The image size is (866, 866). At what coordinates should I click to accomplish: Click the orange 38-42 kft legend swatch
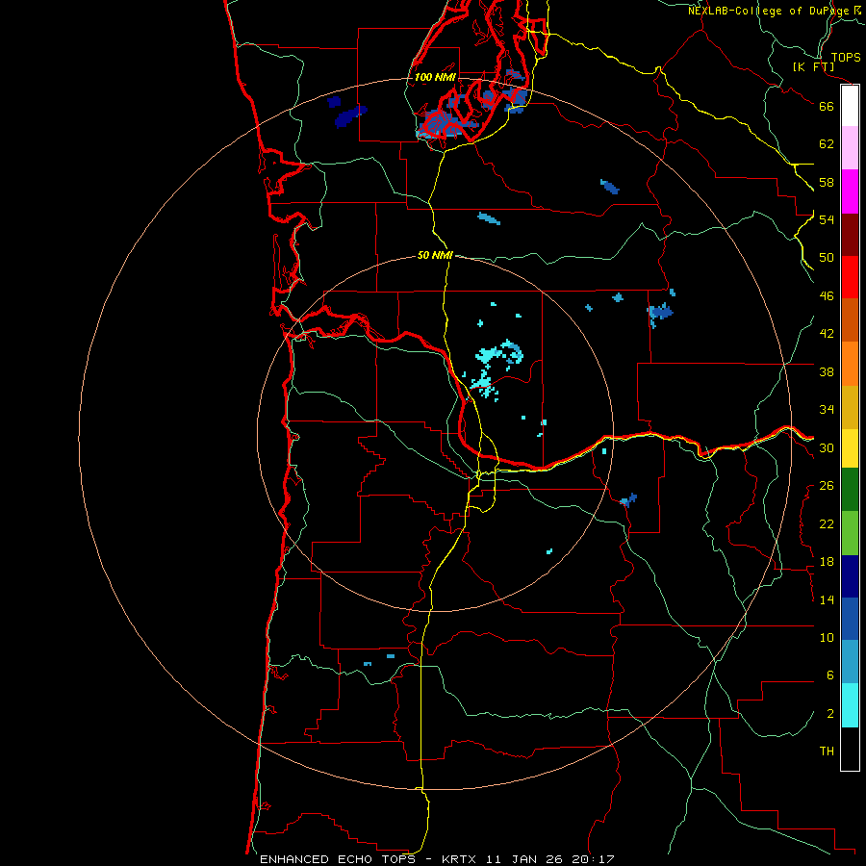click(x=850, y=364)
